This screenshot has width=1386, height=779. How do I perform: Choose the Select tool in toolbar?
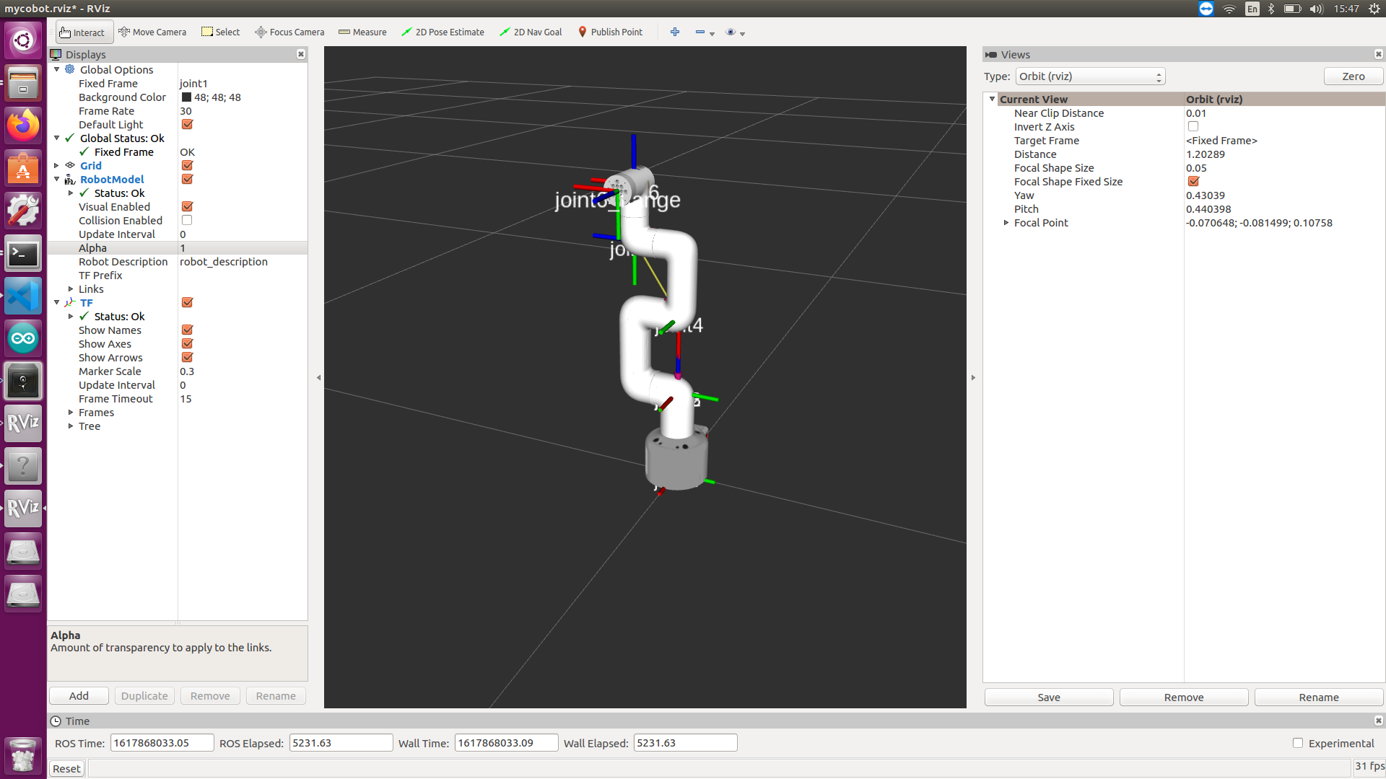(x=220, y=32)
